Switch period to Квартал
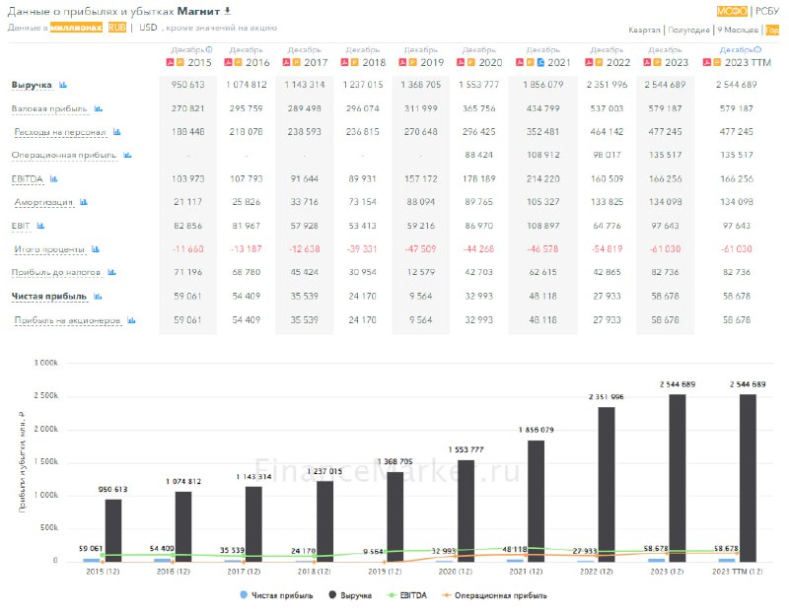789x614 pixels. (644, 31)
